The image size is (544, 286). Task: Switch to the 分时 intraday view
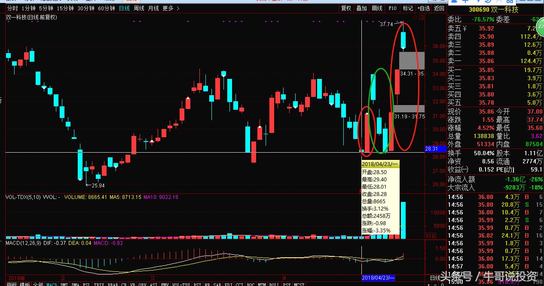tap(13, 9)
